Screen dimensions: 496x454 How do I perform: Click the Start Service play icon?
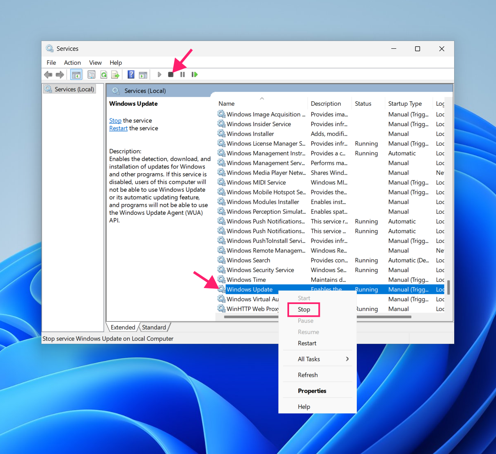tap(159, 75)
